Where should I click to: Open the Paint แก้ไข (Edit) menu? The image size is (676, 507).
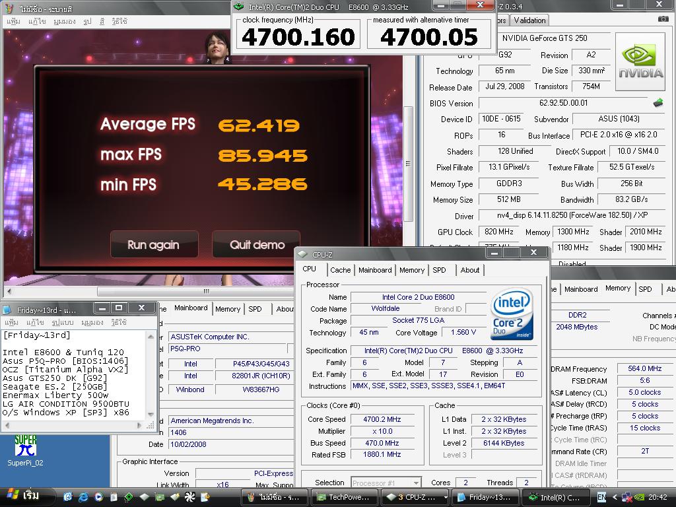point(37,20)
